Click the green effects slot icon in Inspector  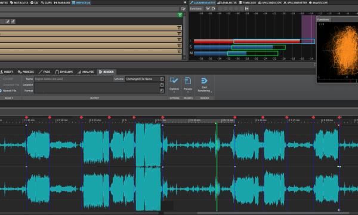pyautogui.click(x=180, y=15)
